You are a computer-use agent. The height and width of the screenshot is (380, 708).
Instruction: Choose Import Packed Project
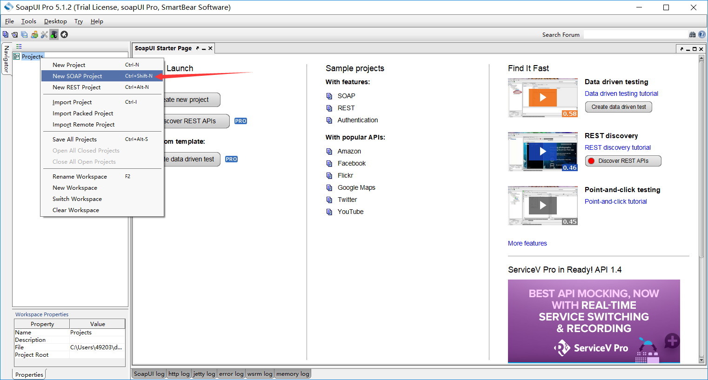[x=102, y=113]
